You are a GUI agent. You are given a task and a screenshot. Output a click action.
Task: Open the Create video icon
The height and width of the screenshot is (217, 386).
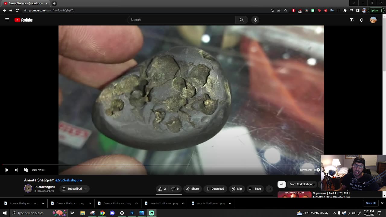352,20
